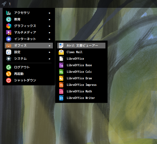Expand the 教育 submenu arrow

pyautogui.click(x=49, y=20)
